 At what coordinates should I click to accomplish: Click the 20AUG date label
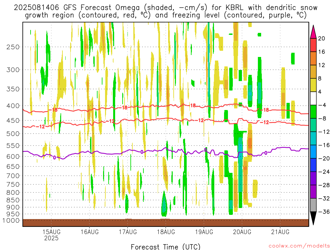[x=242, y=232]
